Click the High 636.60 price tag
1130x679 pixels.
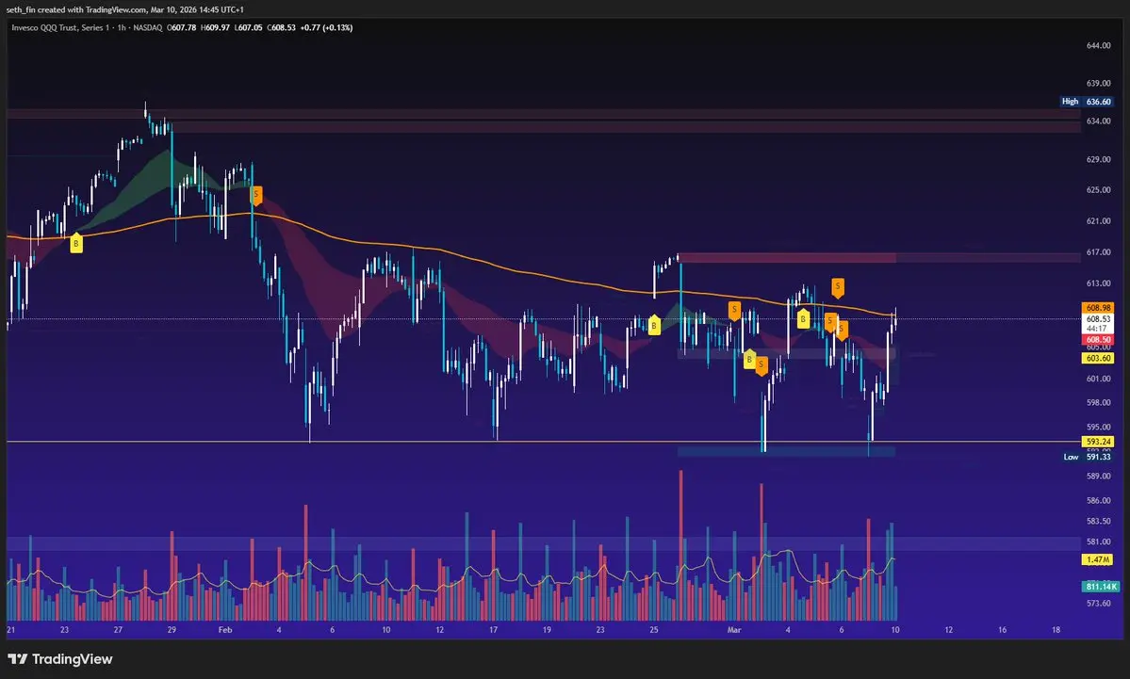click(1087, 102)
